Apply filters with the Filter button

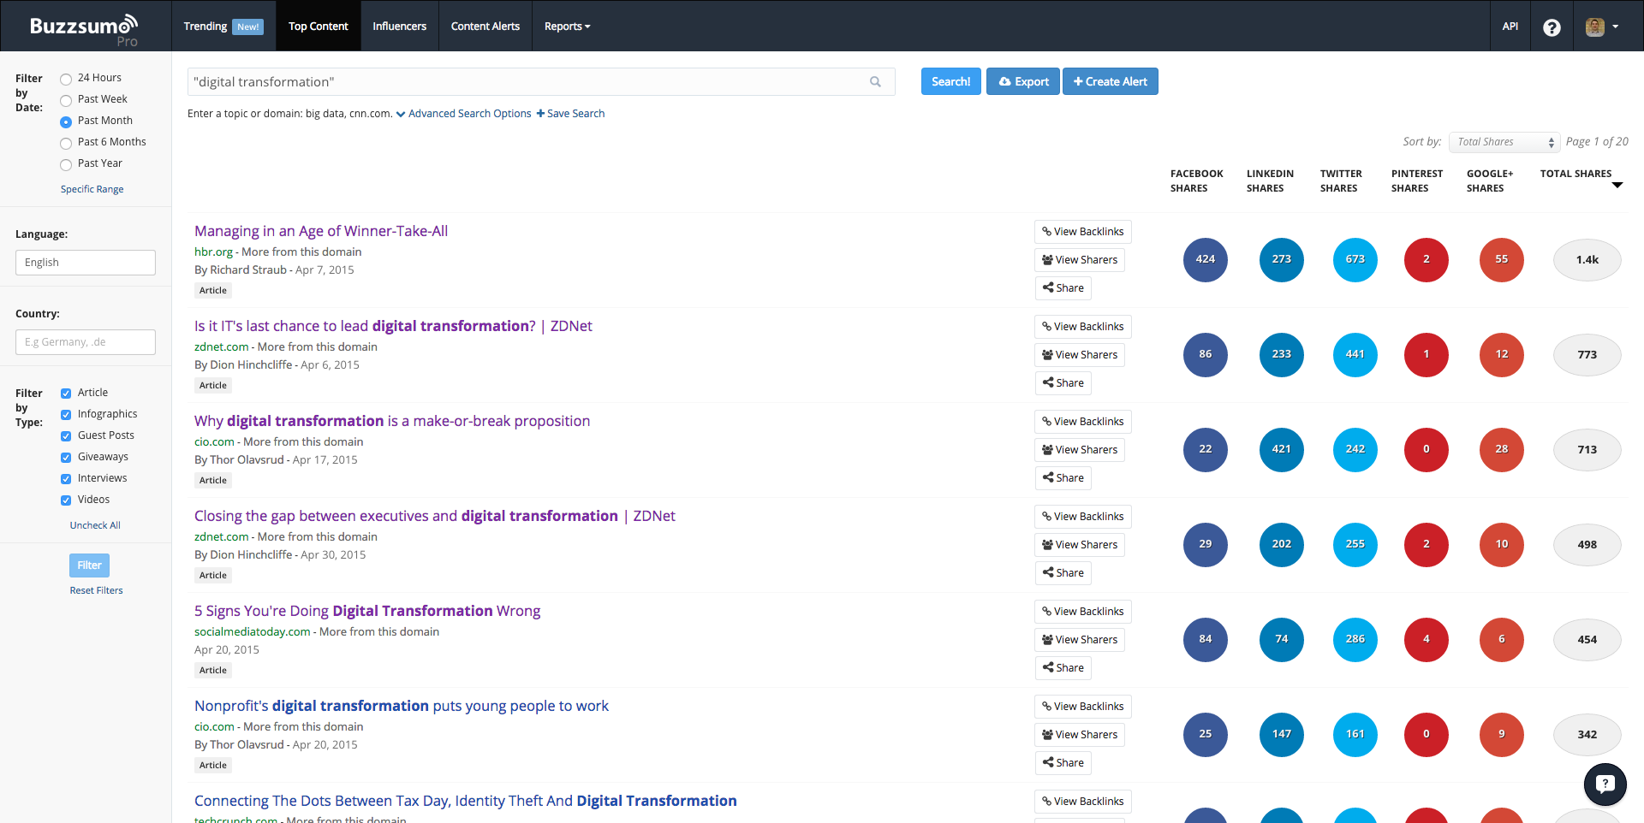89,565
